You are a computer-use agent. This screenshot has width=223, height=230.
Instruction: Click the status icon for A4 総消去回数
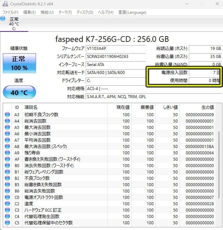pos(7,121)
